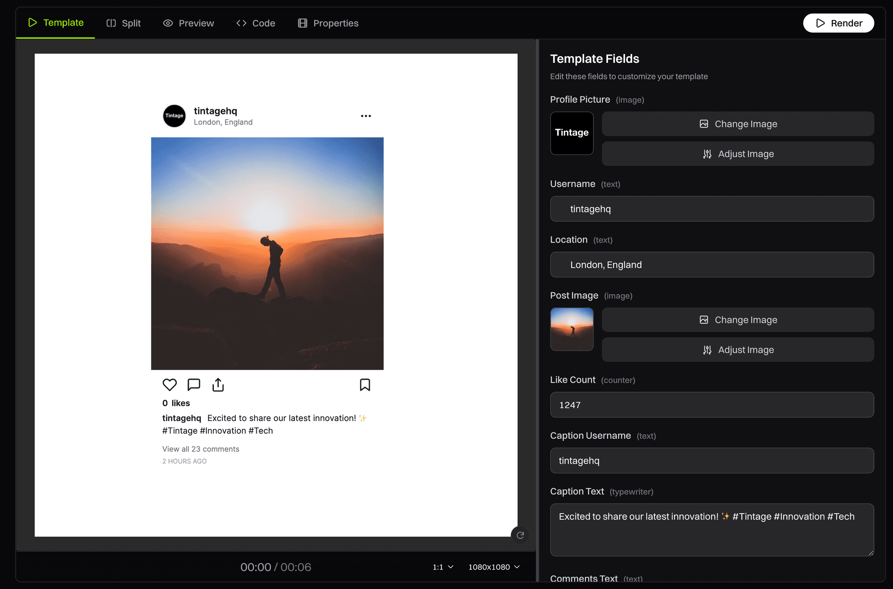Open the 1080x1080 resolution dropdown
The image size is (893, 589).
coord(494,567)
